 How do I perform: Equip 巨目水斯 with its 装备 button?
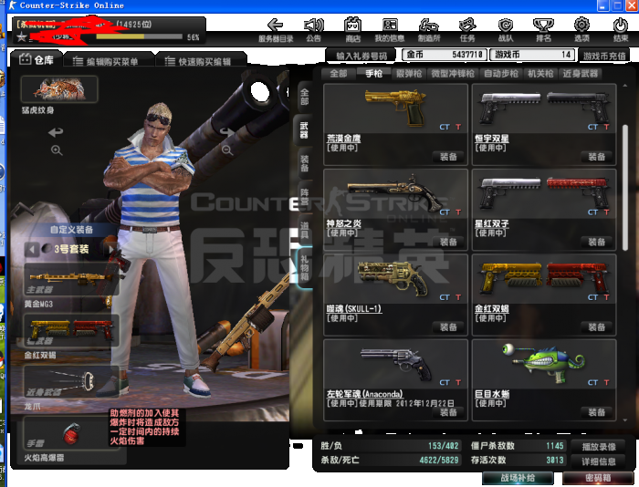[x=597, y=412]
